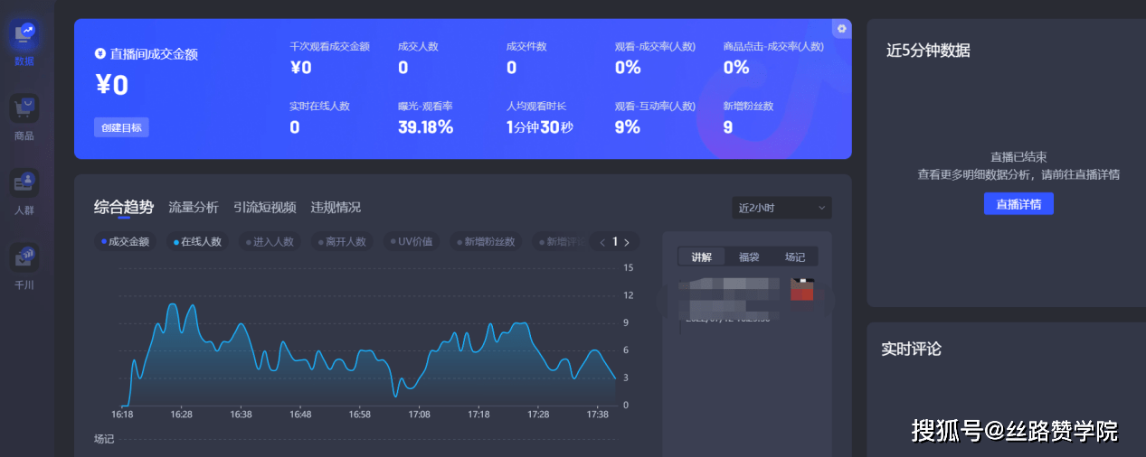1146x457 pixels.
Task: Click the 商品点击-成交率(人数) label
Action: pyautogui.click(x=773, y=46)
